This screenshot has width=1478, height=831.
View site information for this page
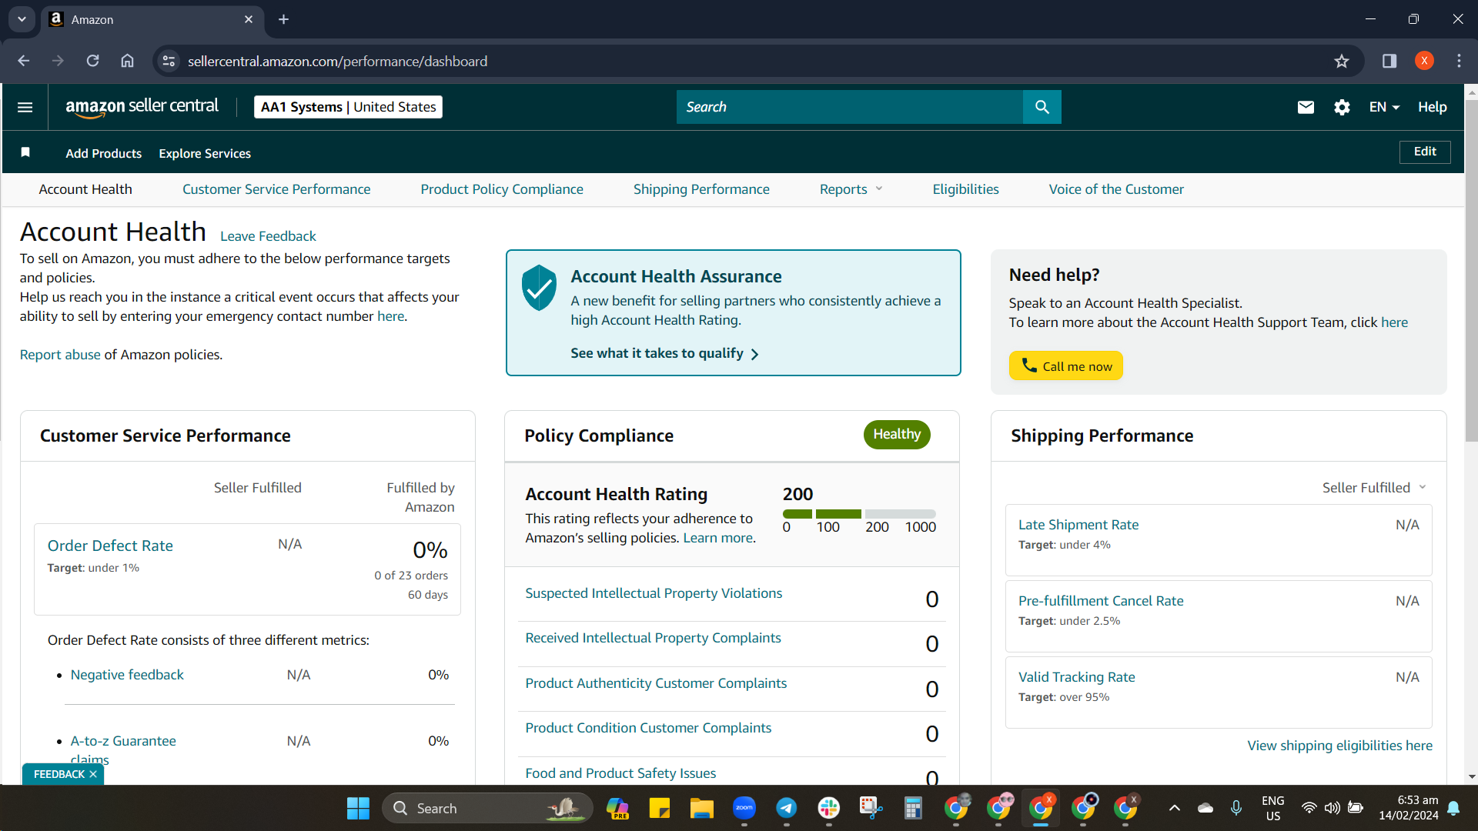pyautogui.click(x=169, y=61)
